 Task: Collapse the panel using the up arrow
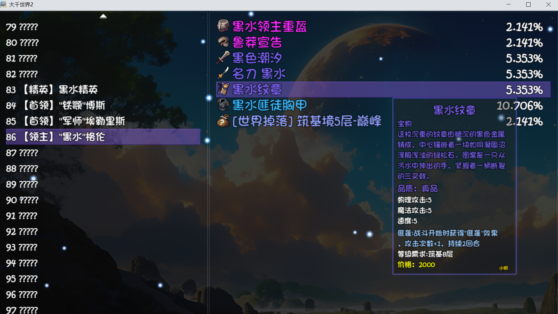103,16
